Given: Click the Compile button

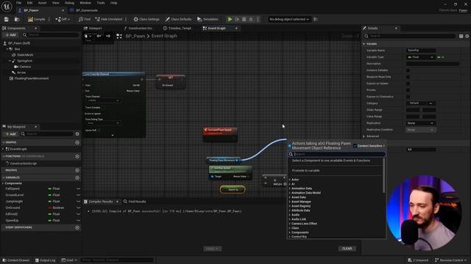Looking at the screenshot, I should (36, 19).
